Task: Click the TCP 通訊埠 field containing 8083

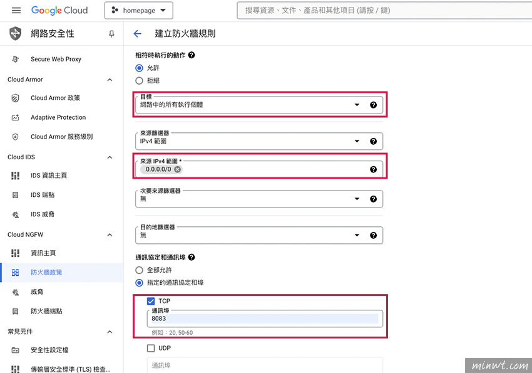Action: (265, 318)
